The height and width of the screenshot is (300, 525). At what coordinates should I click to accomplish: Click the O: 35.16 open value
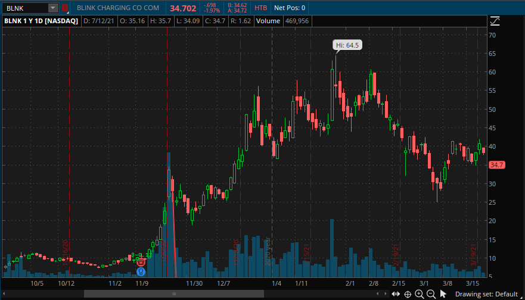132,21
